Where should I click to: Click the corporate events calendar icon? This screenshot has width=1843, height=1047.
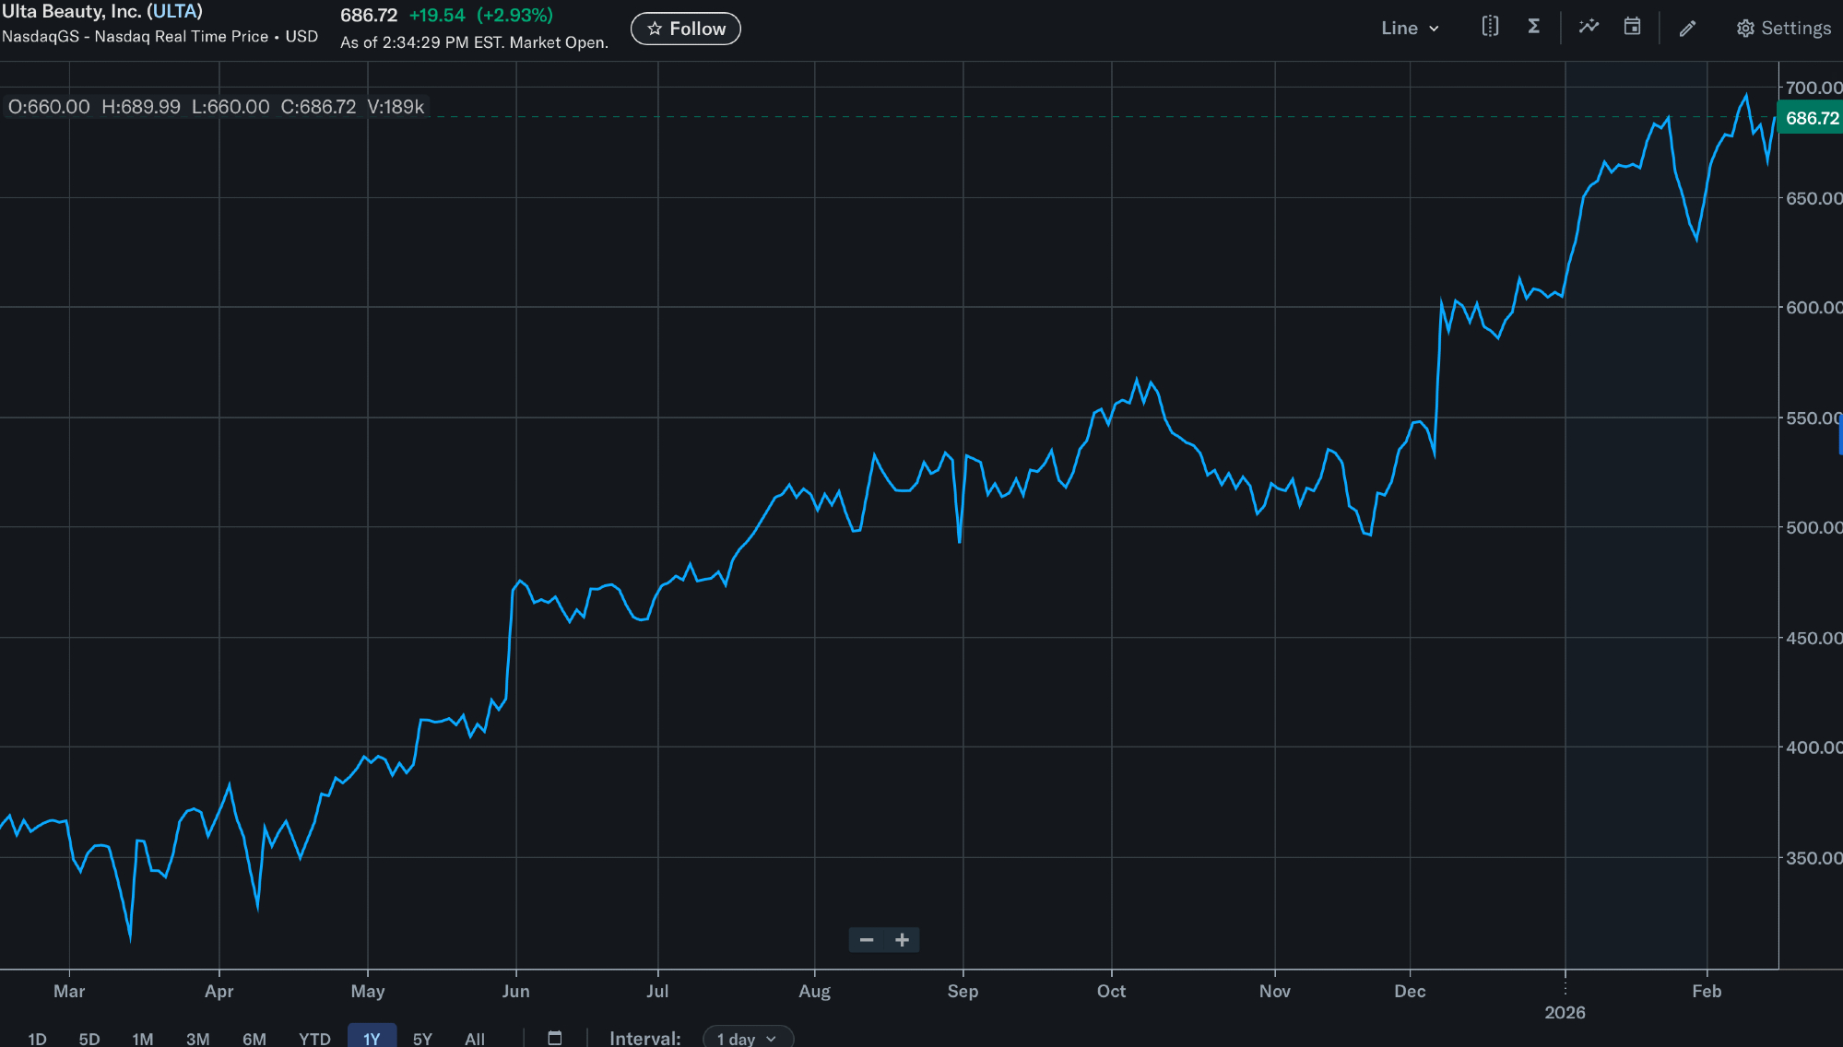(1632, 27)
